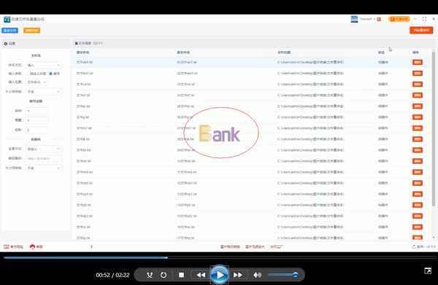The width and height of the screenshot is (438, 285).
Task: Click the version refresh icon
Action: [414, 247]
